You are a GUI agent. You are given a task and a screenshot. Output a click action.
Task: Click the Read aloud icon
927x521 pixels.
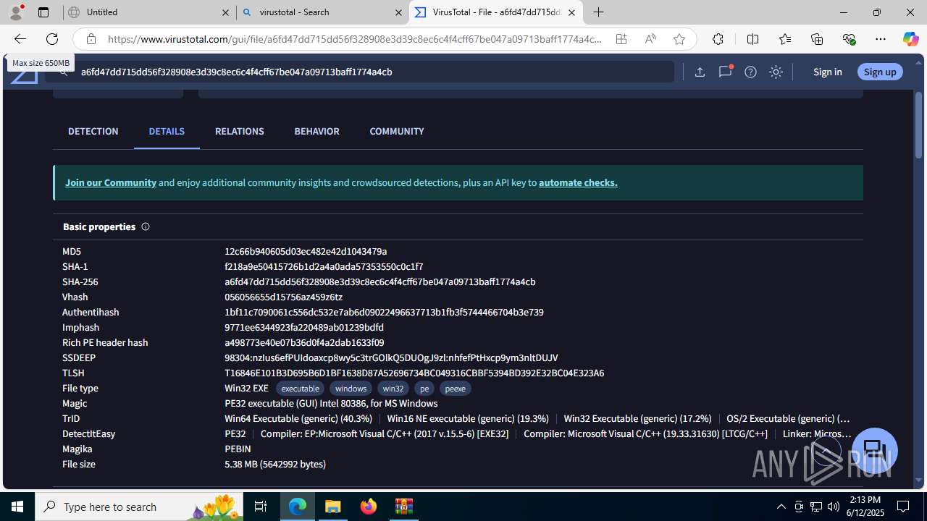(650, 39)
